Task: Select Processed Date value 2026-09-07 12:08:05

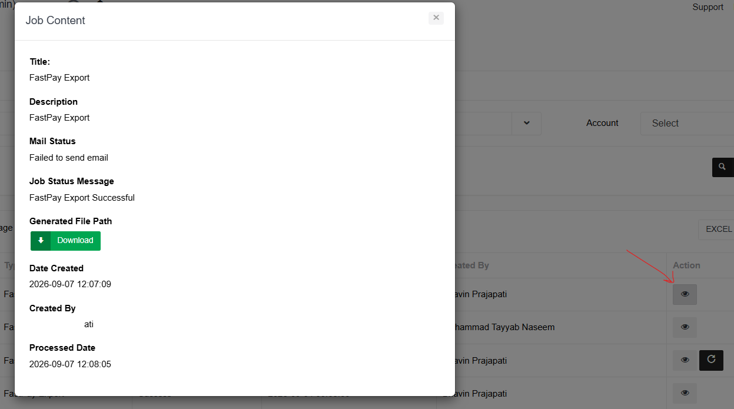Action: point(70,364)
